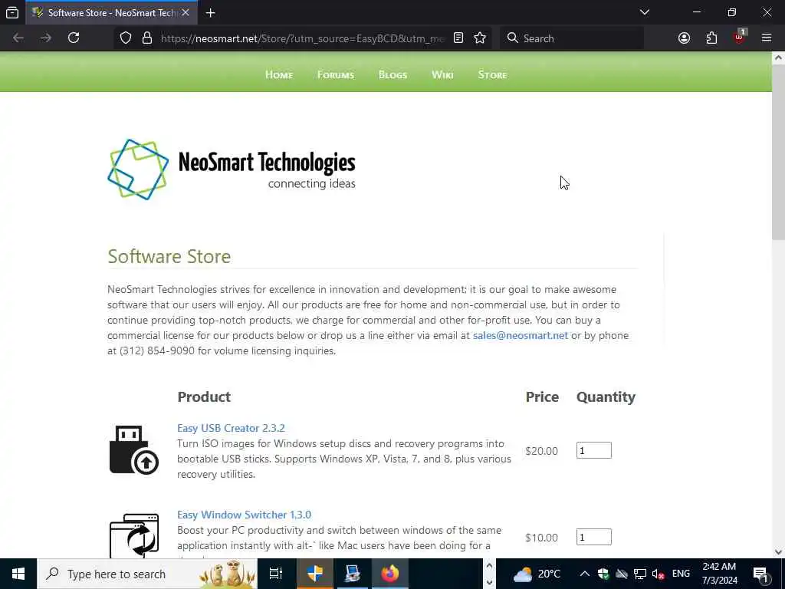
Task: Click the uBlock Origin shield icon
Action: pos(740,38)
